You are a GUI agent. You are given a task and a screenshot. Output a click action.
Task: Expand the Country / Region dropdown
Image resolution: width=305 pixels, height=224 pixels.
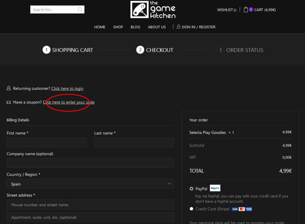(x=90, y=184)
